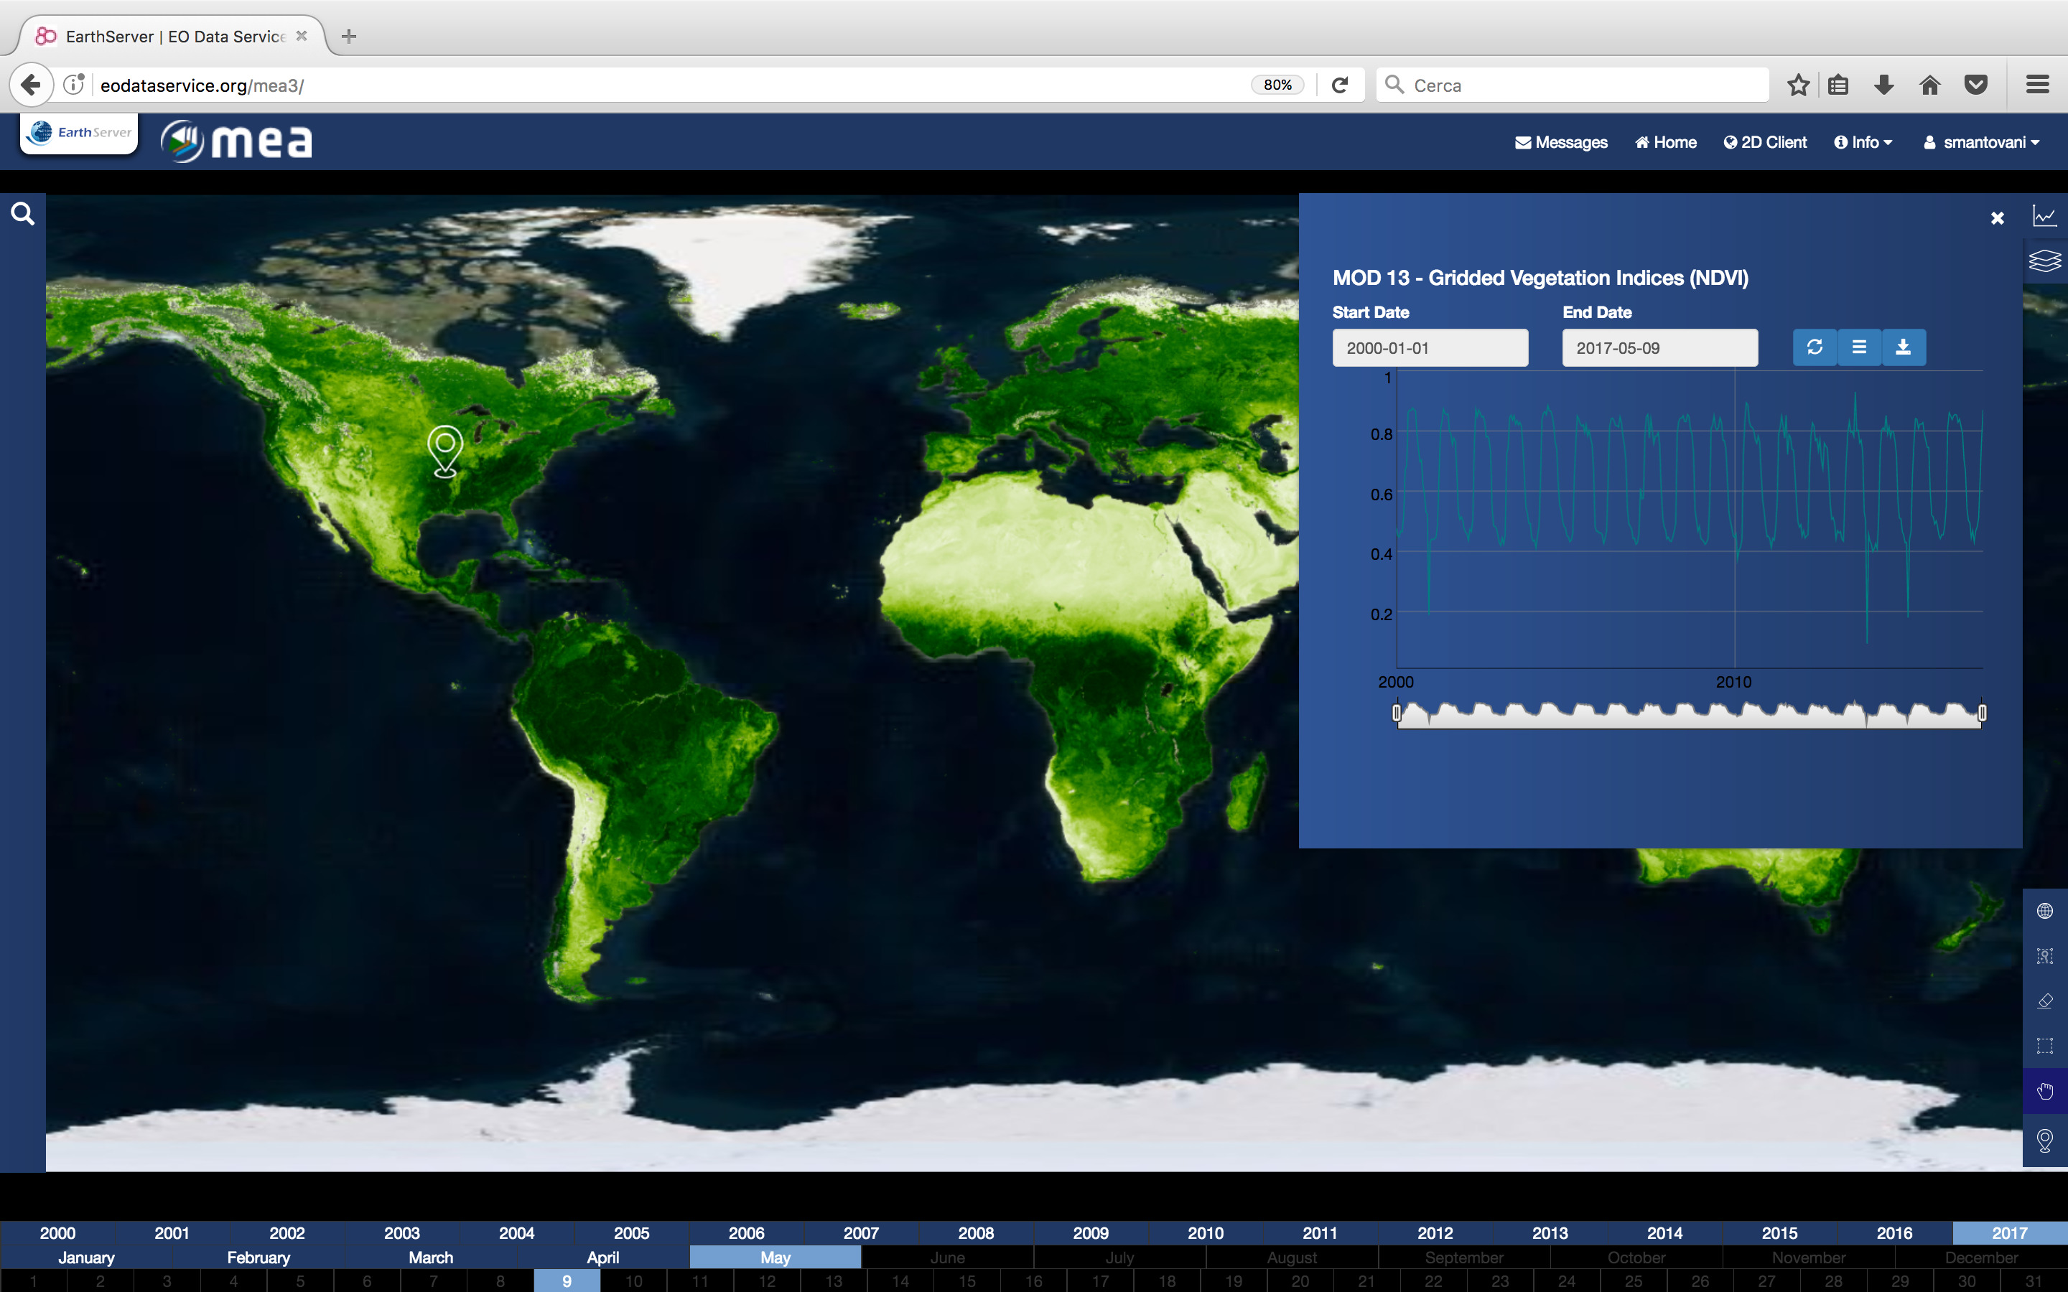
Task: Open the layers stack icon
Action: [2044, 261]
